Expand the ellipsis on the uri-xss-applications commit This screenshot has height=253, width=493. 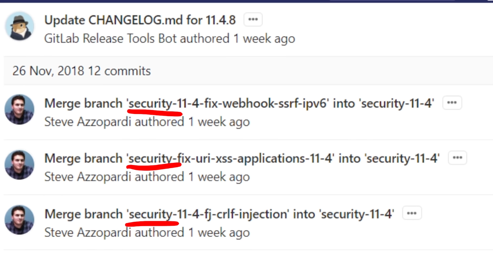457,158
